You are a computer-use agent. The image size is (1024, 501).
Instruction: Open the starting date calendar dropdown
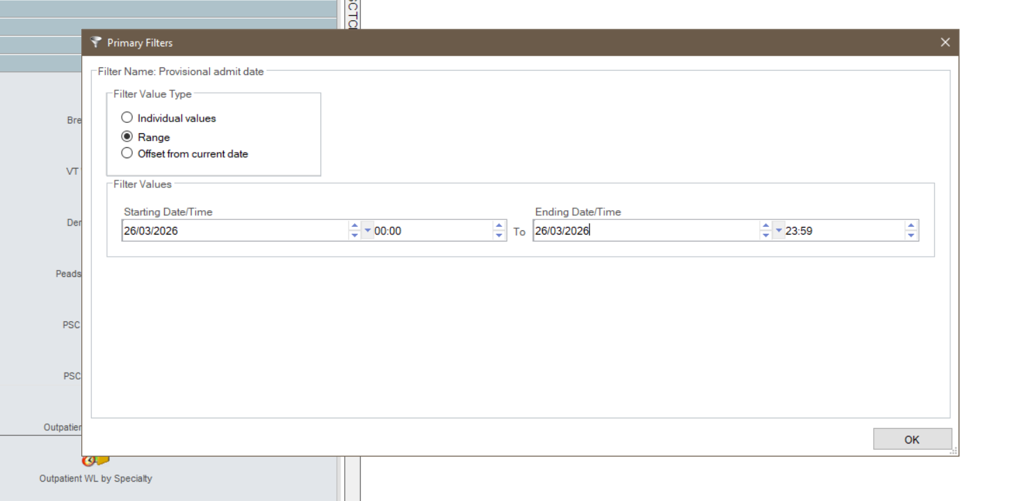pyautogui.click(x=368, y=231)
